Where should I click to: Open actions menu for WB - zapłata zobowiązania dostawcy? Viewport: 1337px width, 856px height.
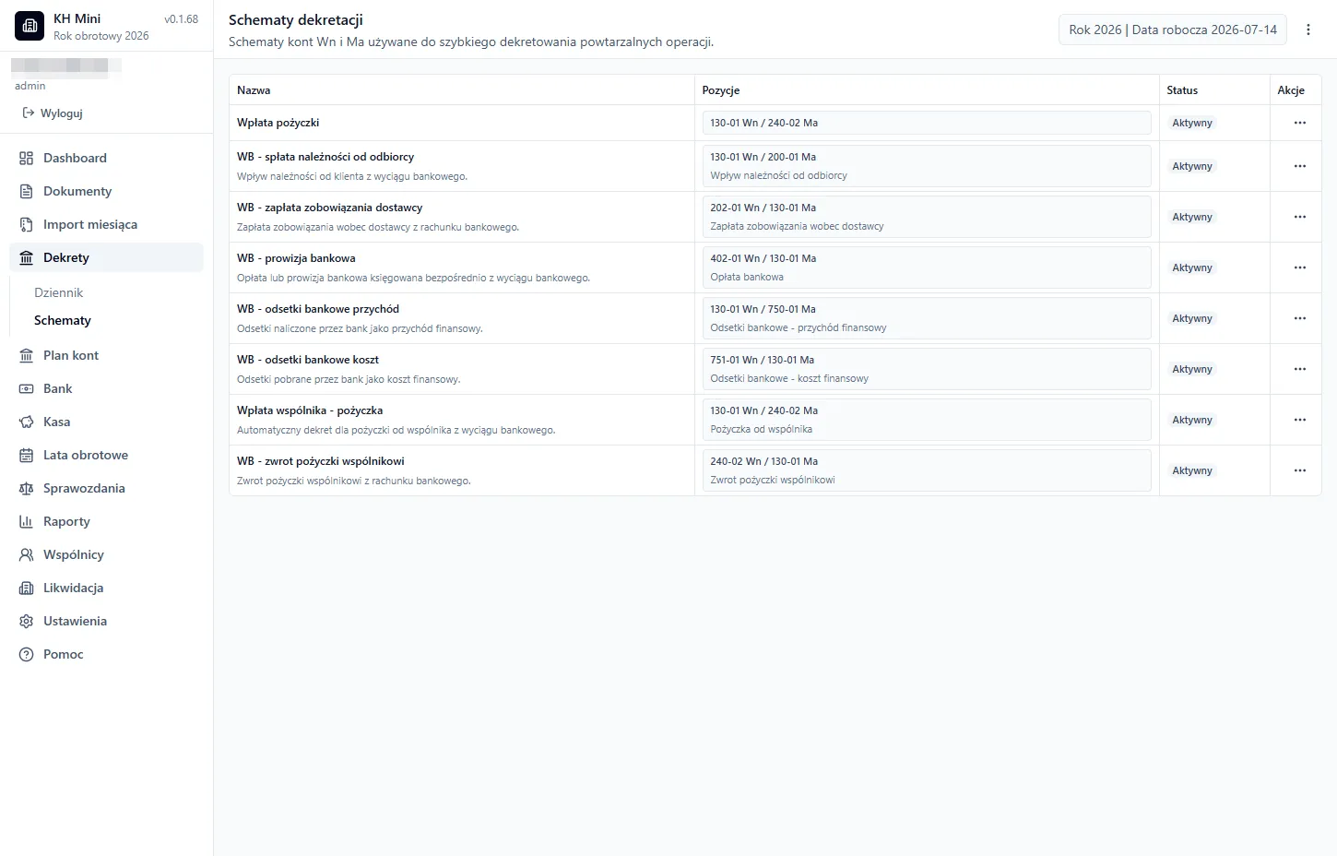[1300, 217]
